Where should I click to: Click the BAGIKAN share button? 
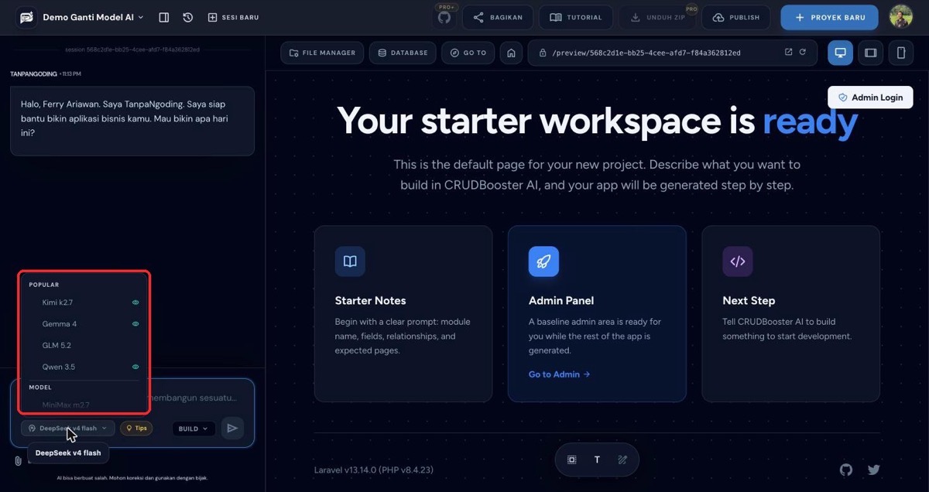pos(498,17)
